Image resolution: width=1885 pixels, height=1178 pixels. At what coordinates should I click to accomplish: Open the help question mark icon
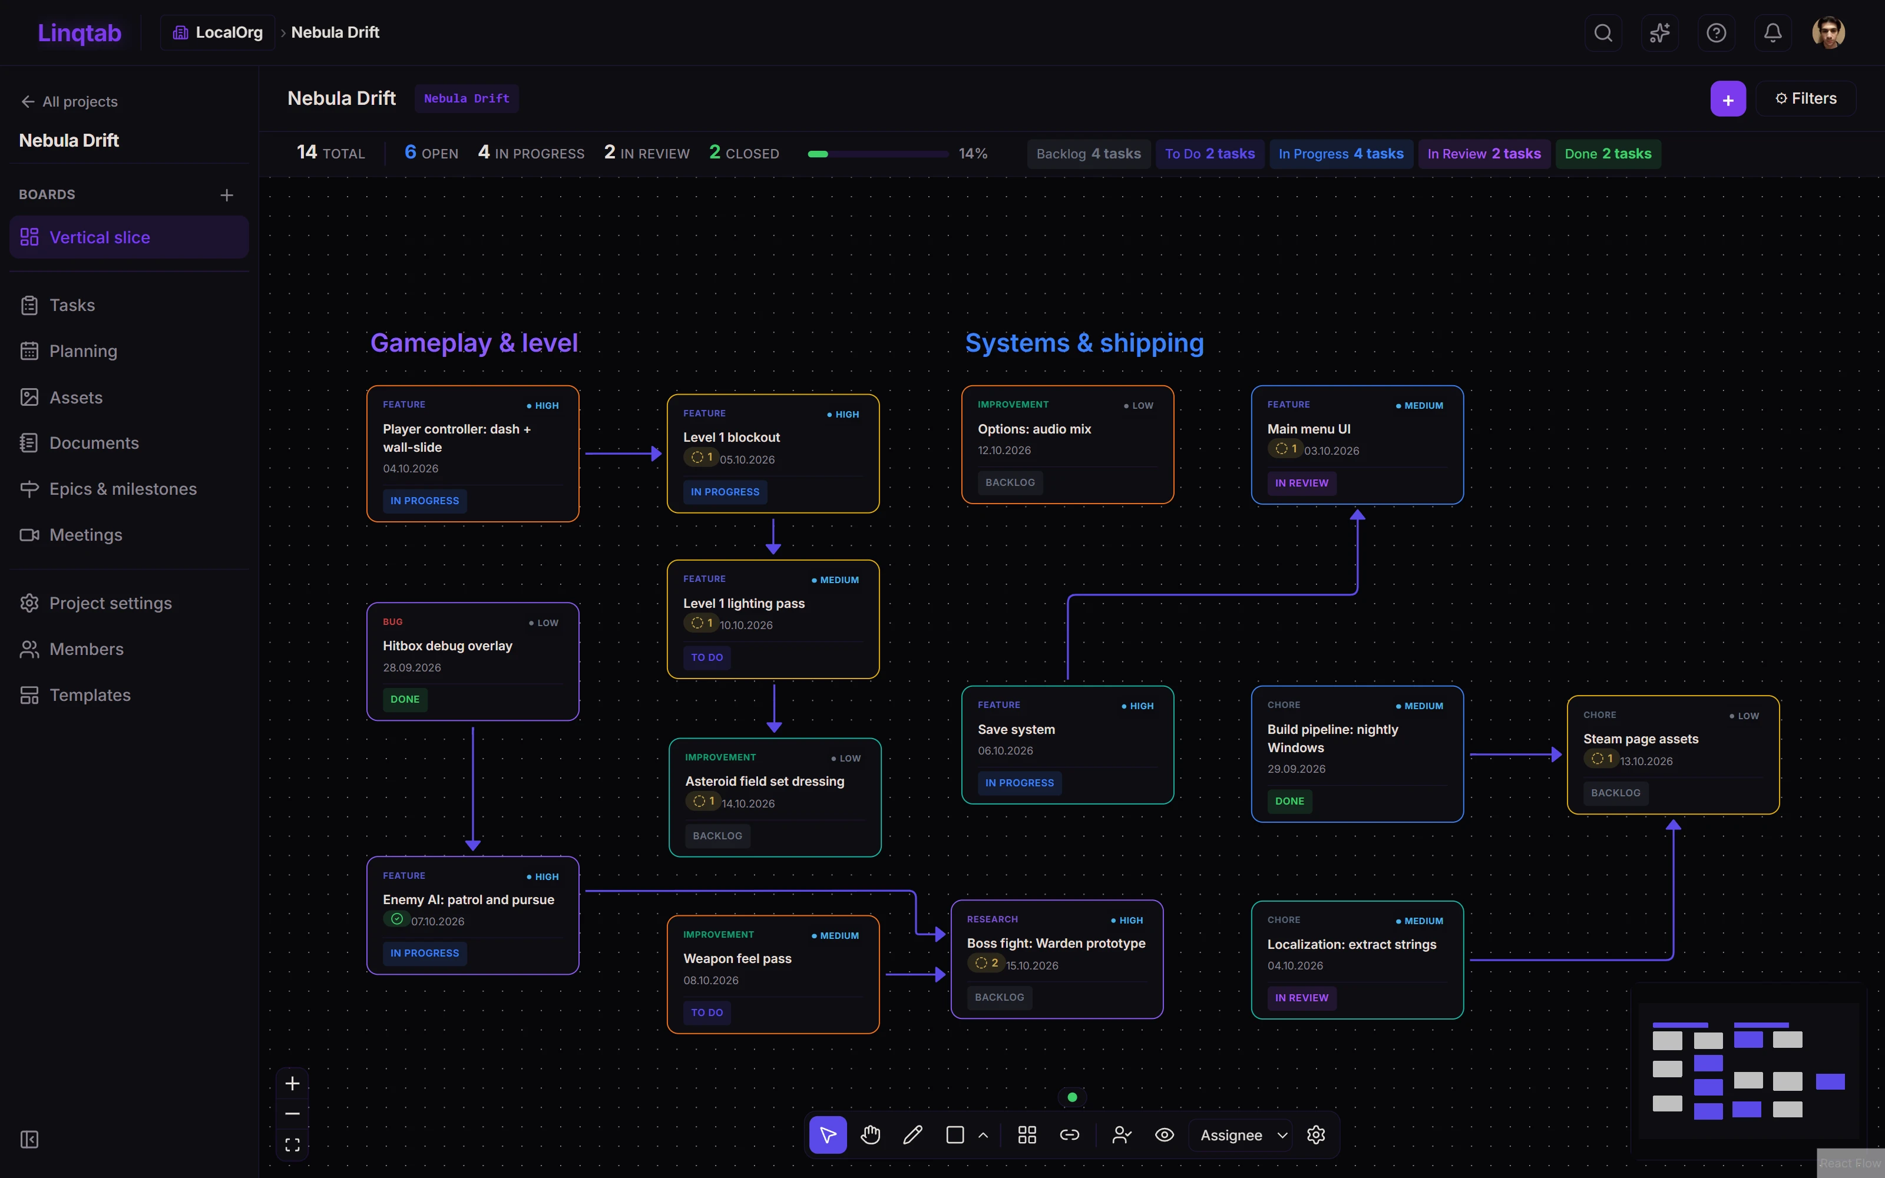pyautogui.click(x=1716, y=33)
